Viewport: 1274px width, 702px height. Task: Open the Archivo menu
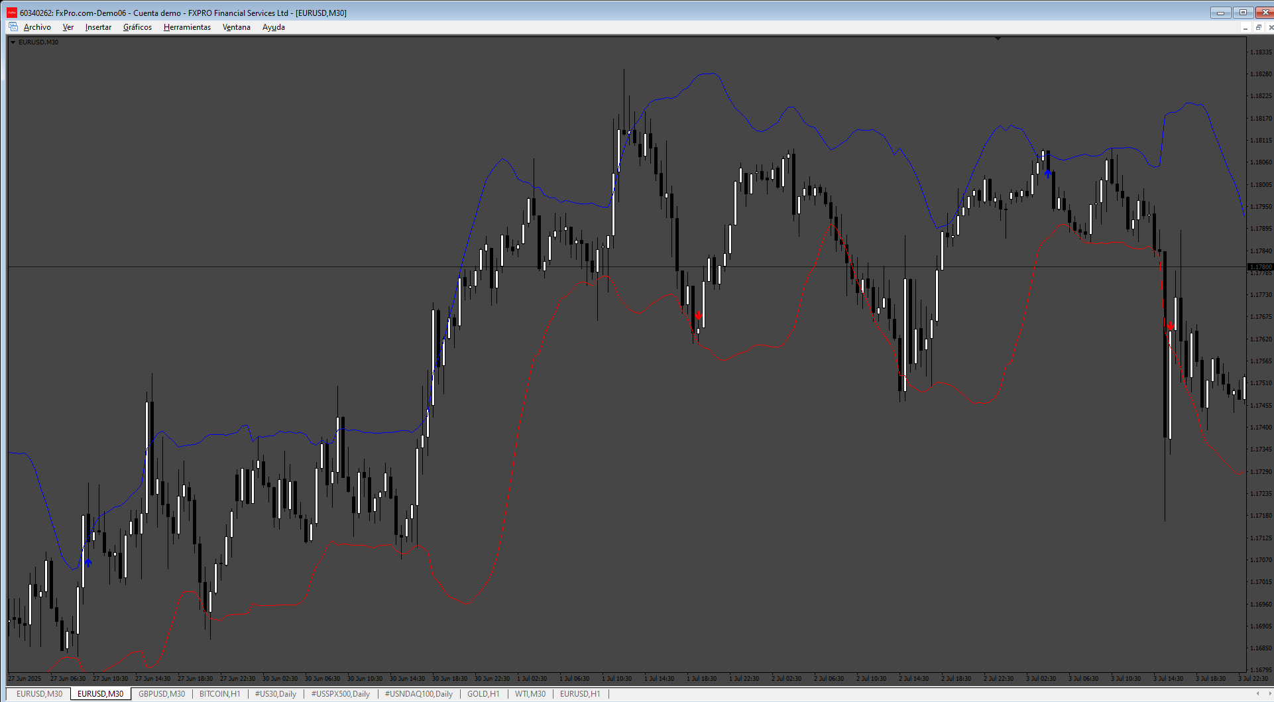(x=37, y=27)
